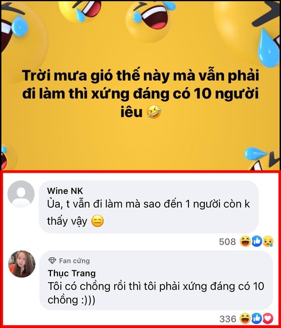
Task: Click the expressionless emoji in Wine NK's comment
Action: (x=97, y=221)
